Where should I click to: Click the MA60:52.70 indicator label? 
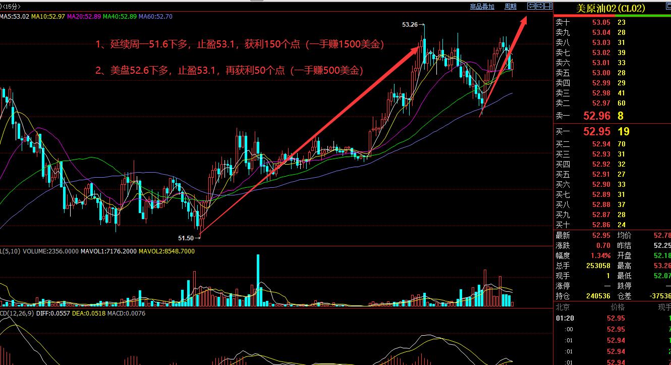(x=155, y=17)
